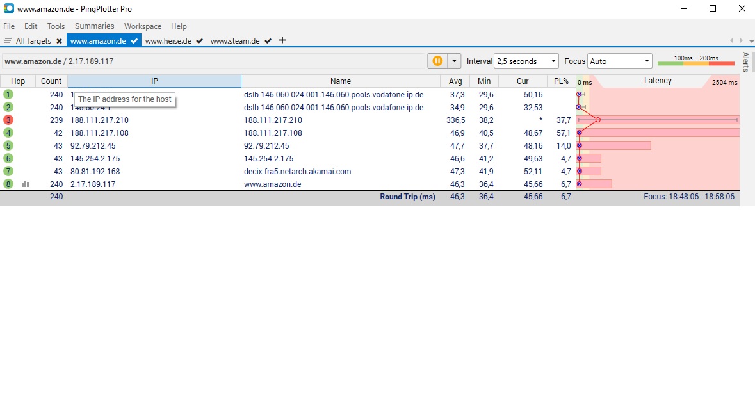This screenshot has height=415, width=755.
Task: Click the checkmark on the www.amazon.de tab
Action: tap(134, 41)
